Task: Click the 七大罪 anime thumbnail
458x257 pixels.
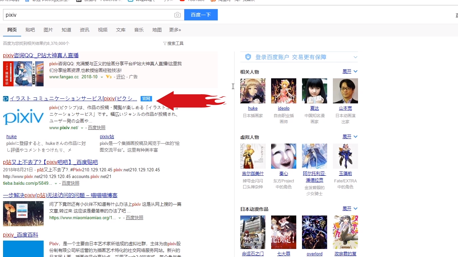Action: [284, 232]
